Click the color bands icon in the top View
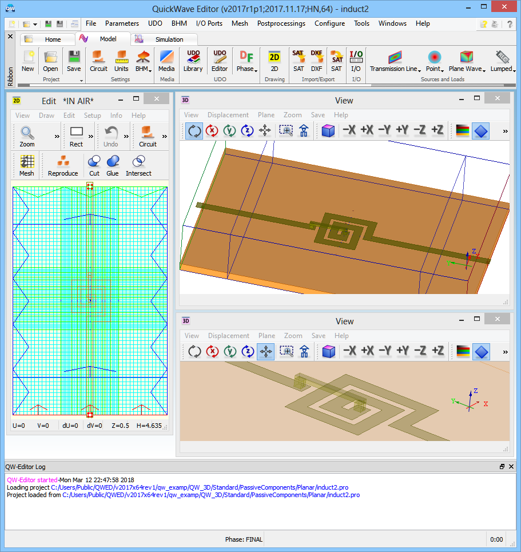The image size is (521, 552). pos(463,131)
